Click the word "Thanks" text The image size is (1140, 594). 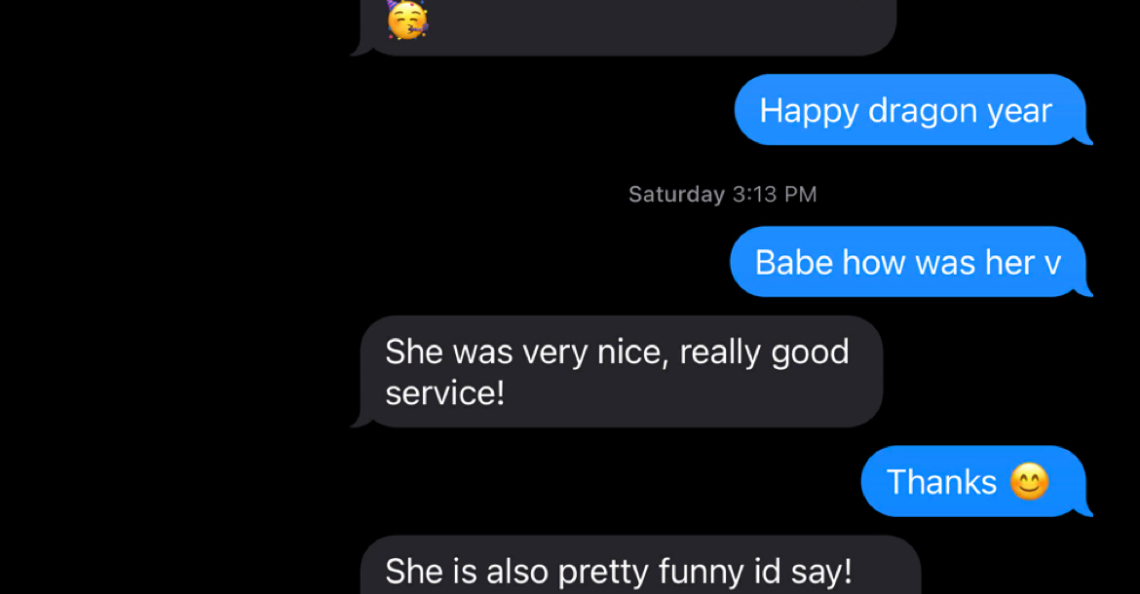(x=942, y=482)
